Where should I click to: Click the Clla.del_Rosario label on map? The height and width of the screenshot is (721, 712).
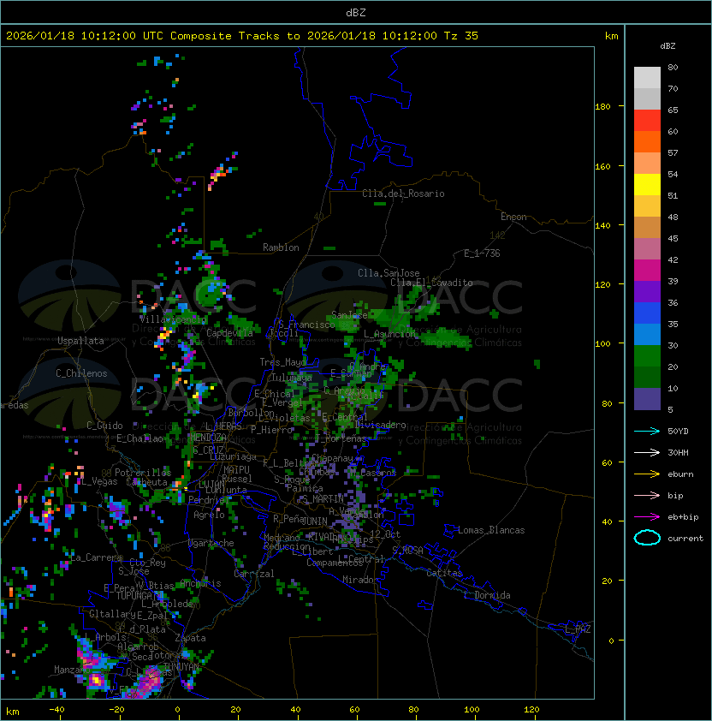(x=403, y=194)
